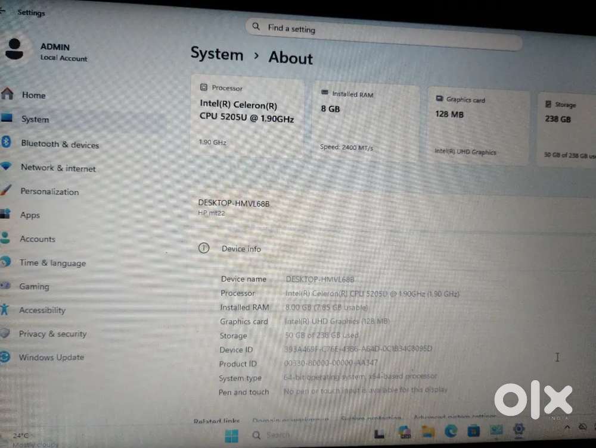This screenshot has height=448, width=596.
Task: Click the Settings gear taskbar icon
Action: point(519,430)
